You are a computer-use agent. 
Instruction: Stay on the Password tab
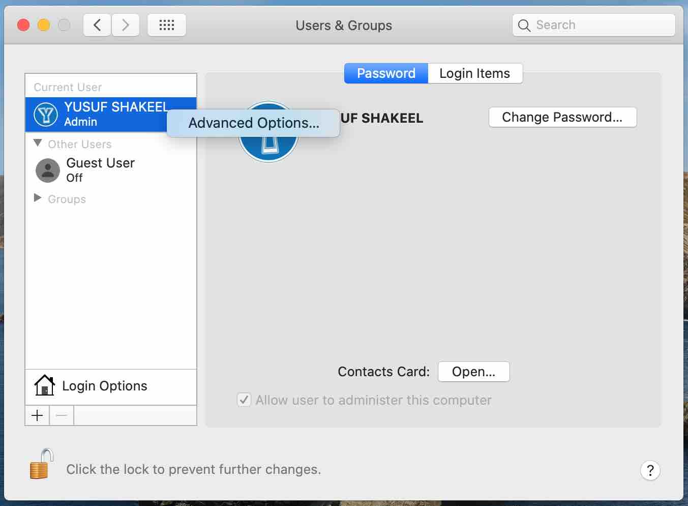coord(385,73)
